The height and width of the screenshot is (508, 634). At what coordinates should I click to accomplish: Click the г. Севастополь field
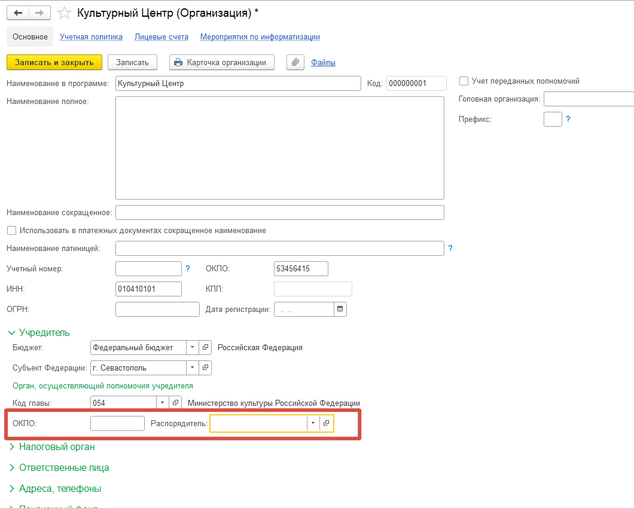tap(138, 368)
